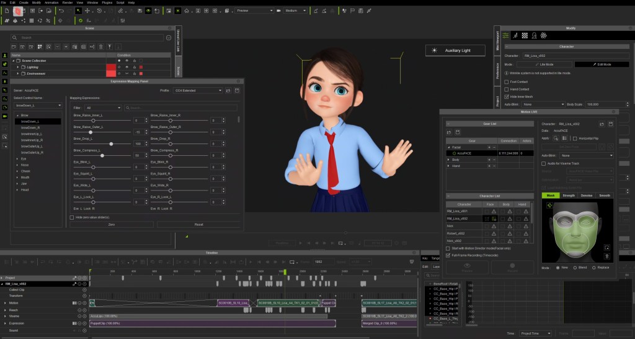
Task: Open the browDown_L control name dropdown
Action: coord(38,105)
